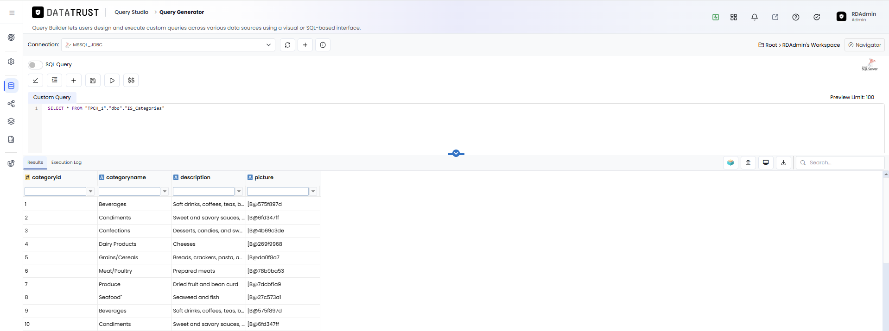Viewport: 889px width, 331px height.
Task: Select the 'Confections' cell
Action: [134, 231]
